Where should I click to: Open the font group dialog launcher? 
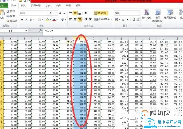pos(65,26)
